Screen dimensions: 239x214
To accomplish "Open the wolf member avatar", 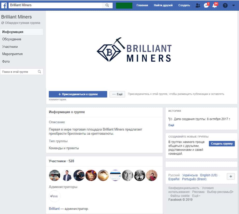I will click(140, 175).
